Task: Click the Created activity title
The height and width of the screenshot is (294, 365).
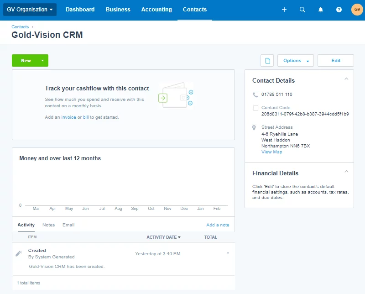Action: 37,251
